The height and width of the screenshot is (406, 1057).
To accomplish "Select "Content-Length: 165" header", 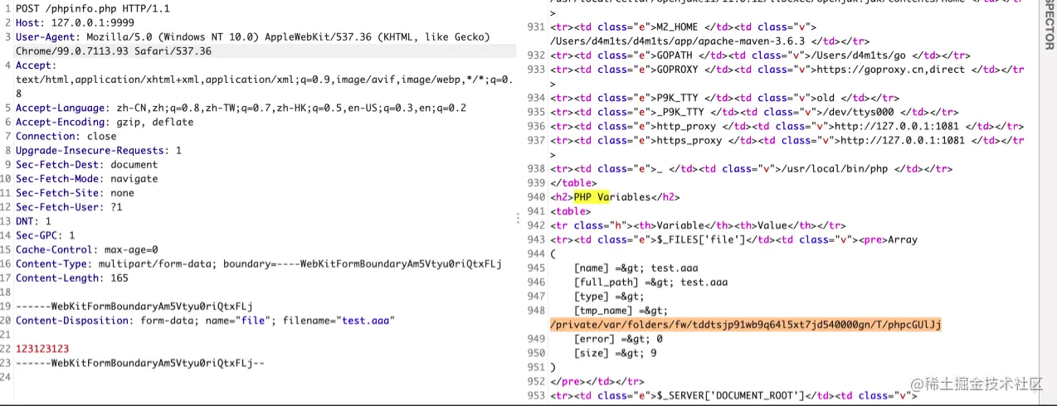I will [72, 278].
